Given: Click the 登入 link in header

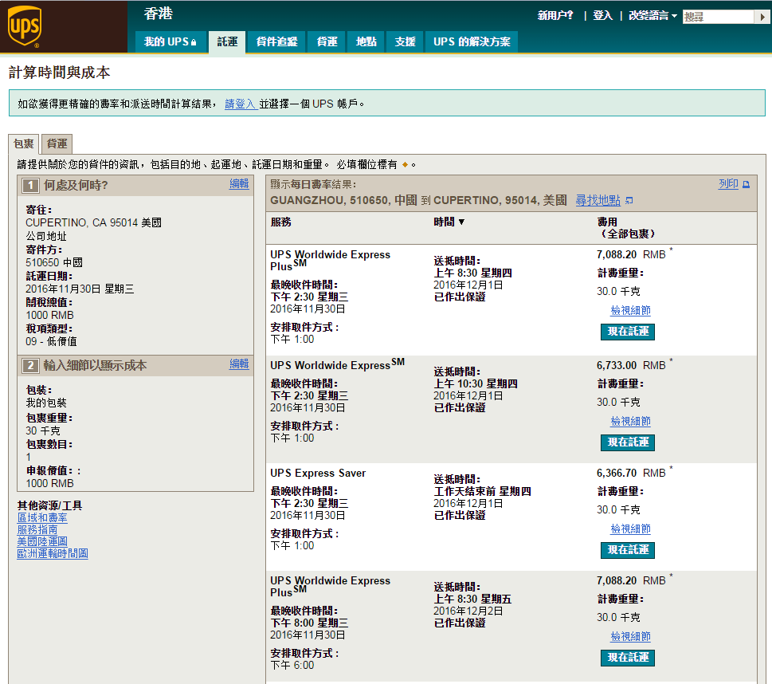Looking at the screenshot, I should [x=602, y=16].
